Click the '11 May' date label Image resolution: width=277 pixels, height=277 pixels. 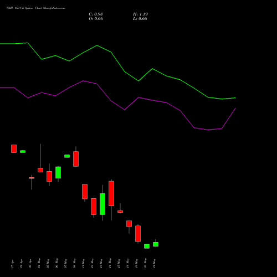(x=84, y=264)
